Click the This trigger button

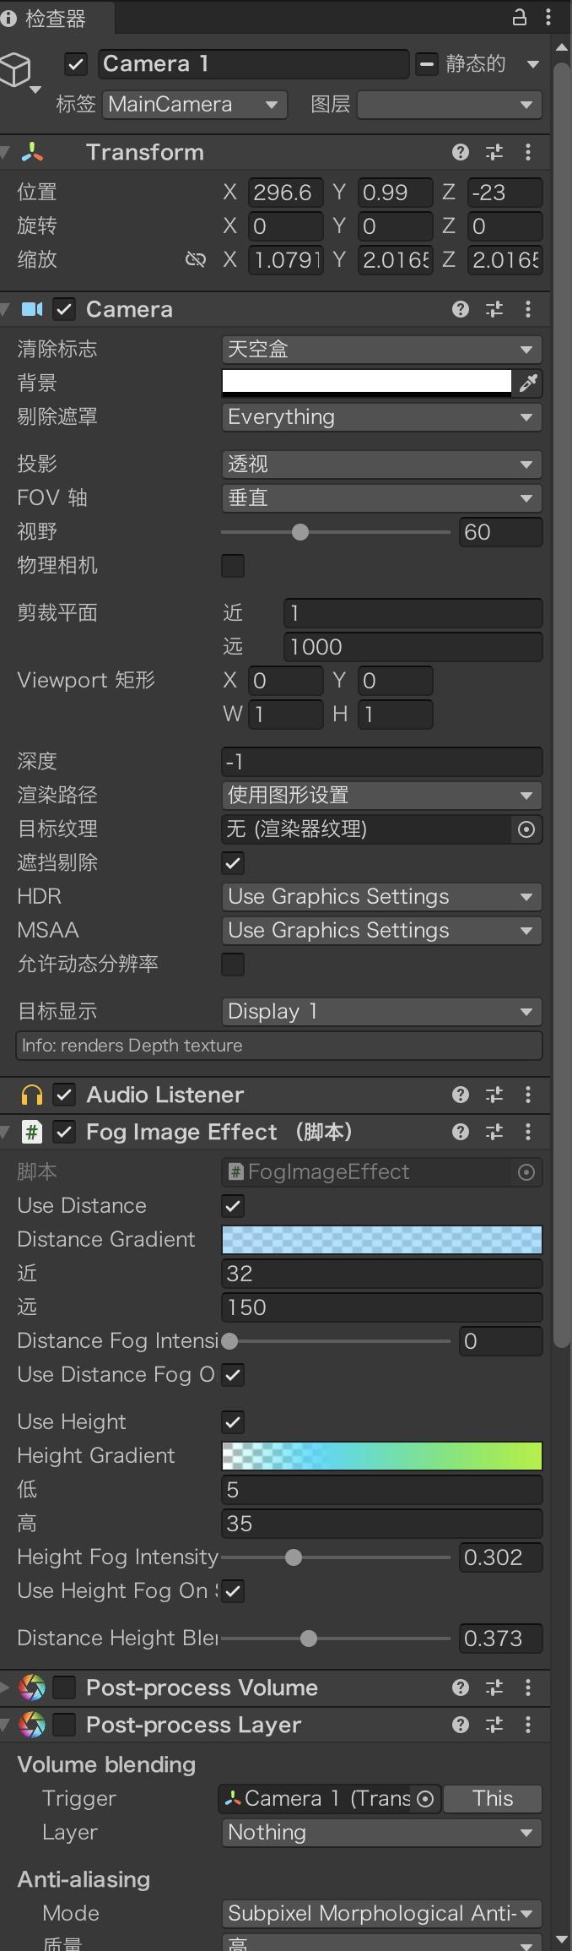493,1799
